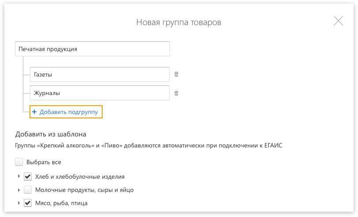Expand the Хлеб и хлебобулочные изделия group
Image resolution: width=358 pixels, height=217 pixels.
click(x=19, y=177)
